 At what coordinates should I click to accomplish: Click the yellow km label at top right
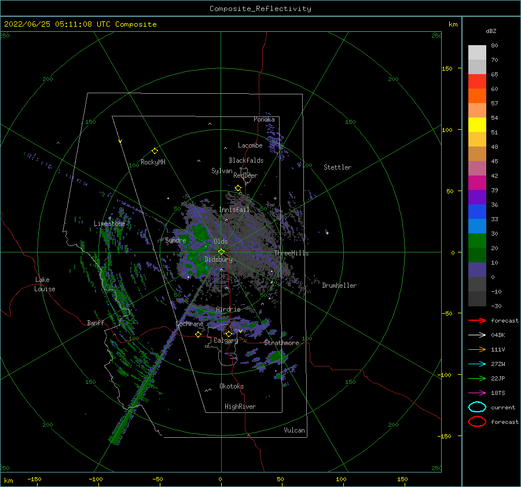pos(453,24)
